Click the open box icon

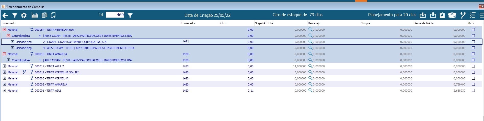click(x=452, y=15)
